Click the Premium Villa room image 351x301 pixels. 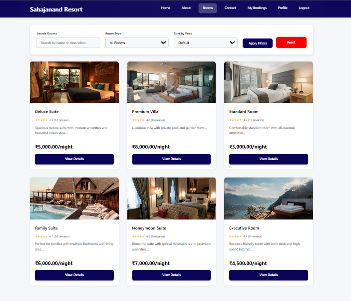171,82
